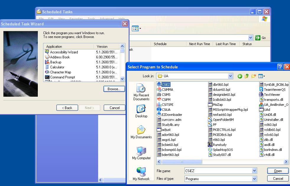Select the OpenFolderBM file icon
Image resolution: width=290 pixels, height=186 pixels.
point(210,120)
